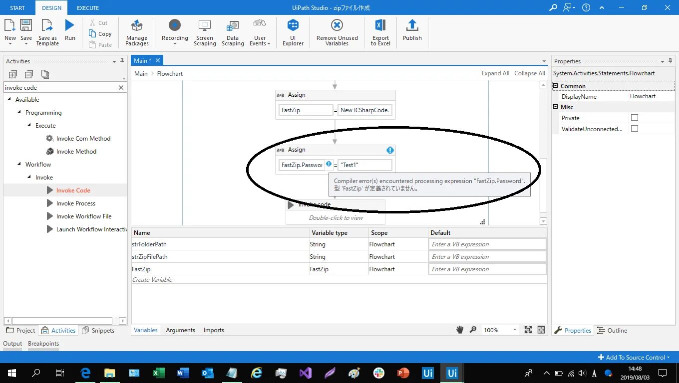Select Invoke Process activity
Image resolution: width=679 pixels, height=383 pixels.
[x=75, y=203]
